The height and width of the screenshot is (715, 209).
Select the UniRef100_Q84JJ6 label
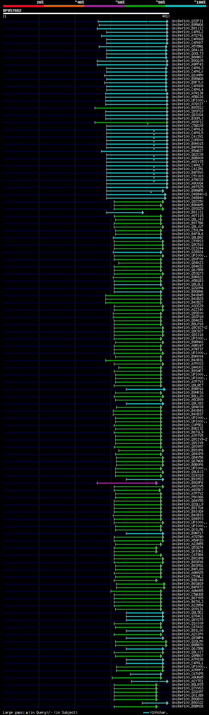(x=187, y=50)
